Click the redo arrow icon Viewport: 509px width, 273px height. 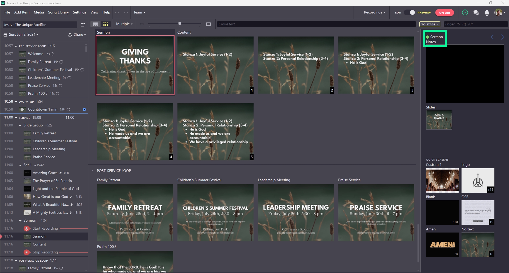pos(126,12)
